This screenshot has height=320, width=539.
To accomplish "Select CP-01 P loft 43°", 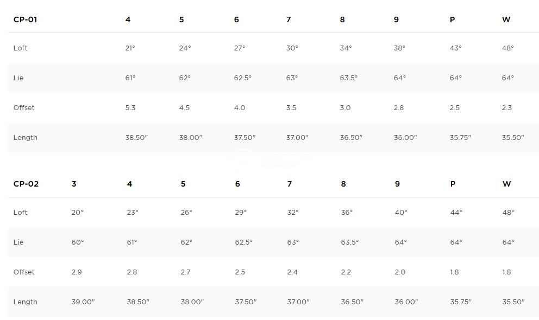I will point(455,48).
